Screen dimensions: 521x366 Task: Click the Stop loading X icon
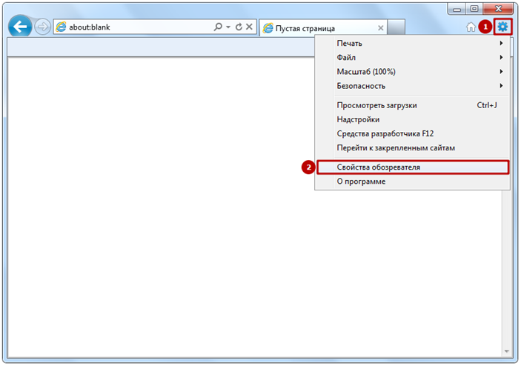249,27
